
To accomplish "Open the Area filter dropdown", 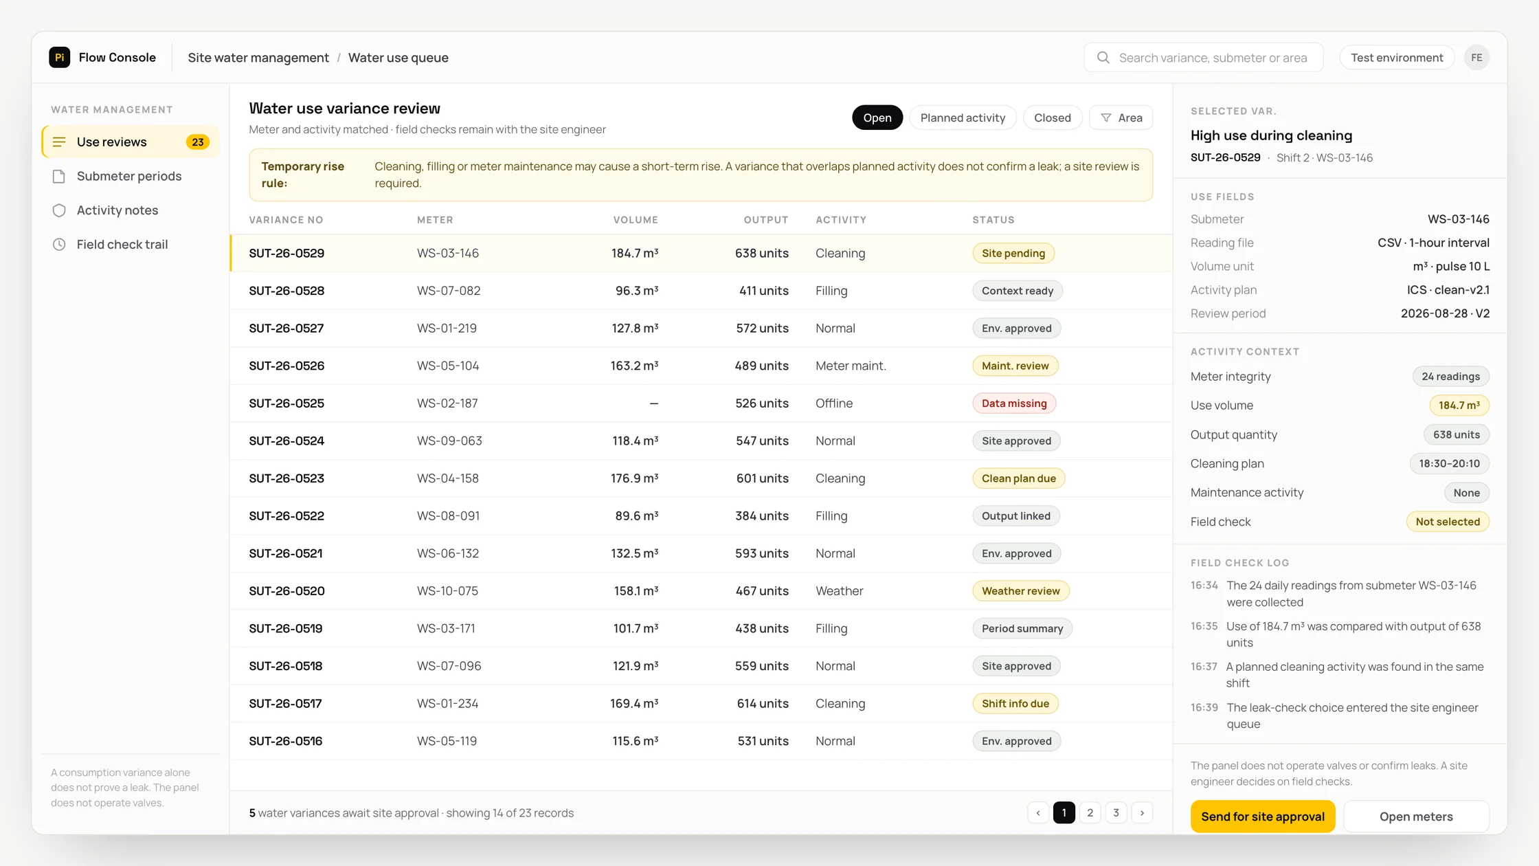I will pos(1121,118).
